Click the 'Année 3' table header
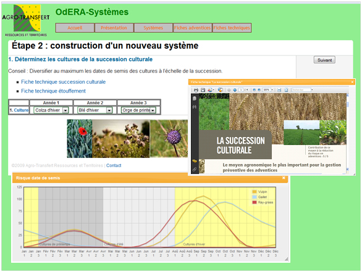Screen dimensions: 362x272 coord(139,102)
